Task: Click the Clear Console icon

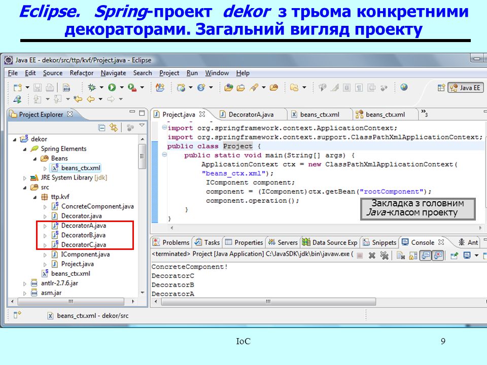Action: click(401, 255)
